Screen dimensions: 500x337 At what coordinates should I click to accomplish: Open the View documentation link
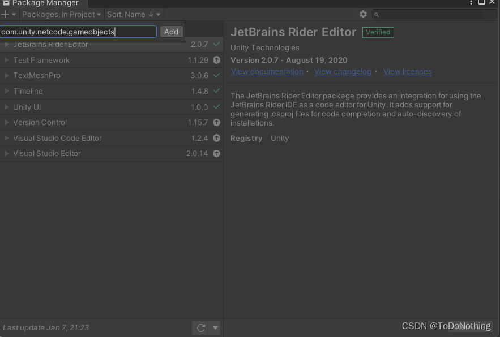267,72
